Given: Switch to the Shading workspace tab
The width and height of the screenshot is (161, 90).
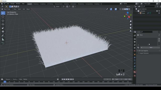Looking at the screenshot, I should (x=66, y=4).
